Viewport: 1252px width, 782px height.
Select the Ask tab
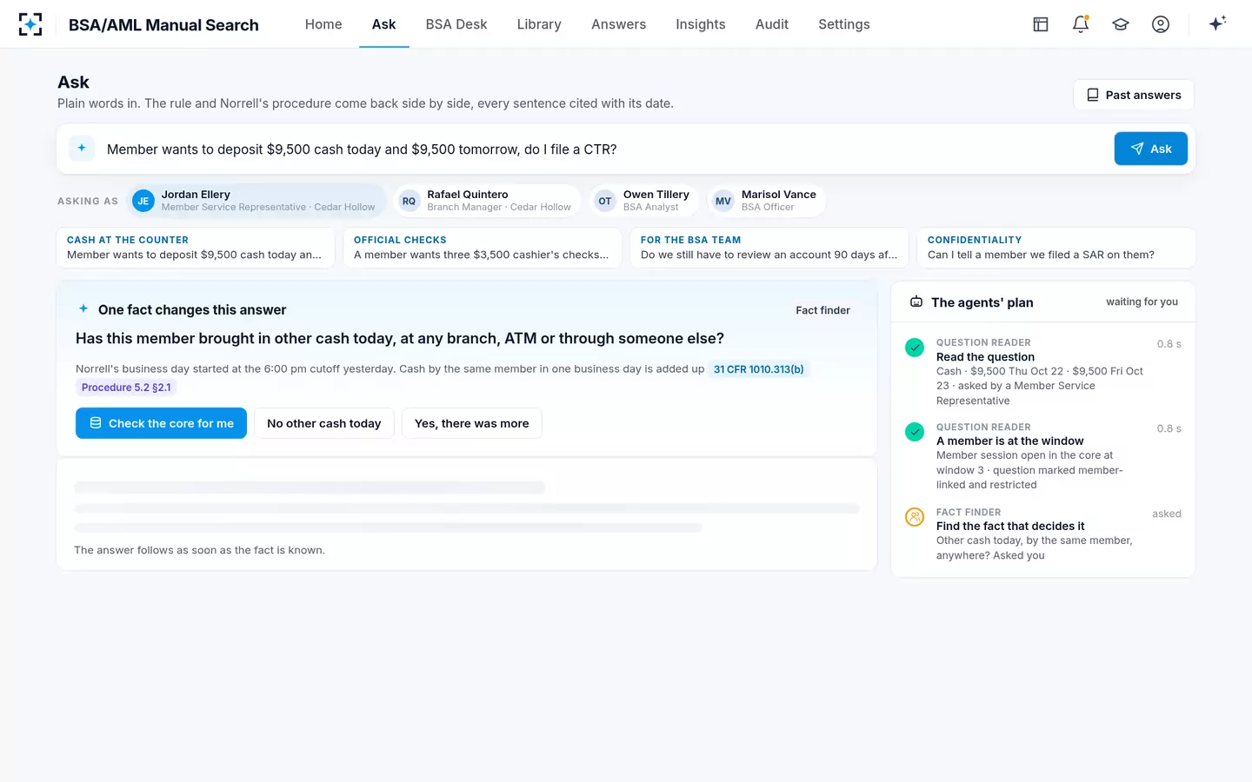point(384,24)
